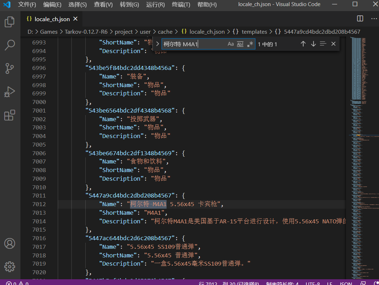Click the ShortName value "M4A1"
The height and width of the screenshot is (285, 379).
(154, 213)
